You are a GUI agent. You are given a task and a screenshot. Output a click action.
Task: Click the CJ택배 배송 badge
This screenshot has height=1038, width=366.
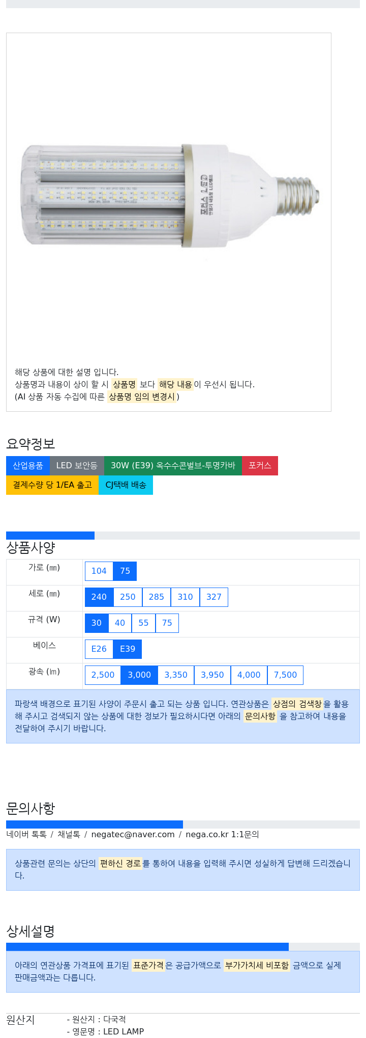tap(126, 485)
